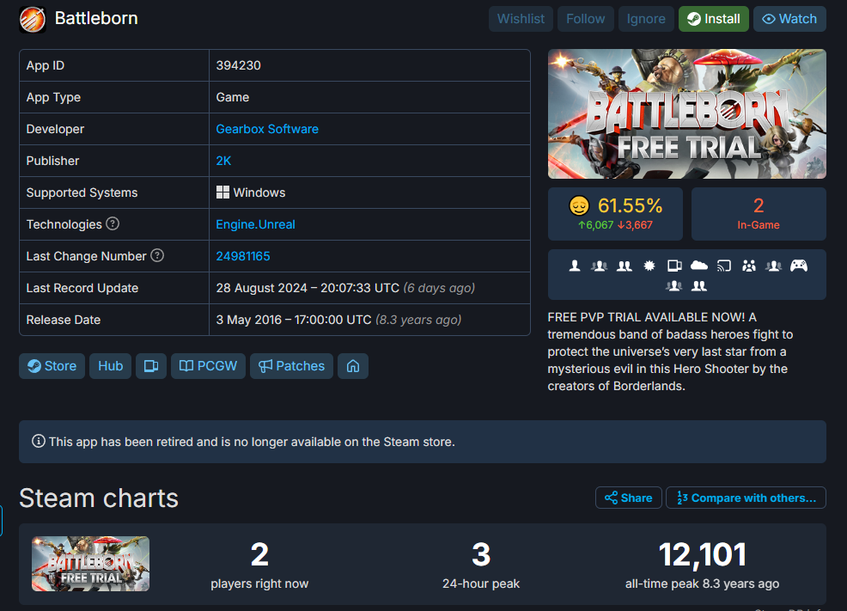Click the Steam charts heading

[x=99, y=498]
